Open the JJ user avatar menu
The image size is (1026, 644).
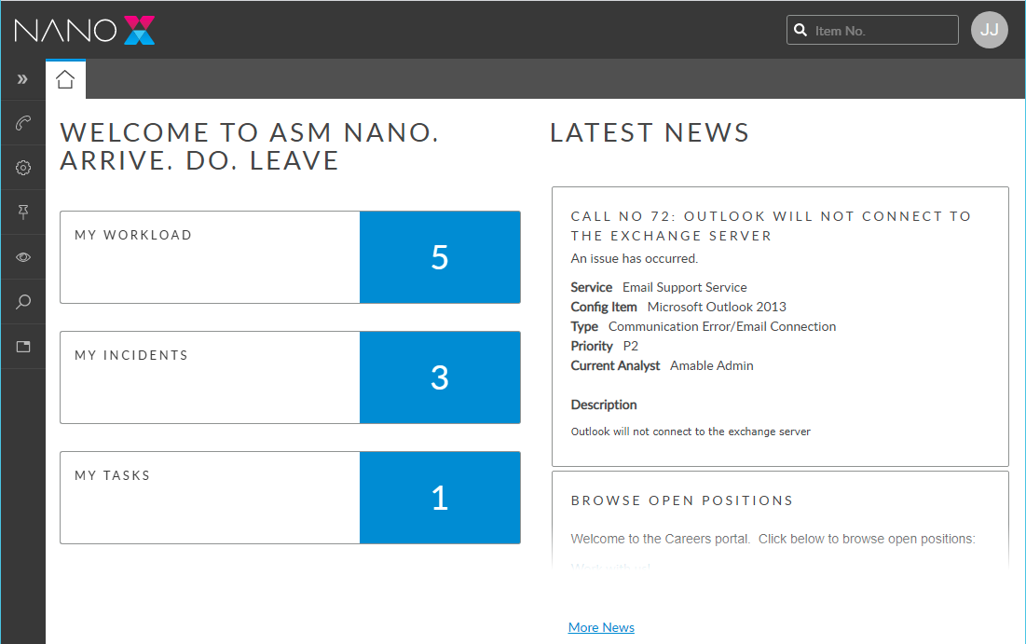click(x=989, y=30)
